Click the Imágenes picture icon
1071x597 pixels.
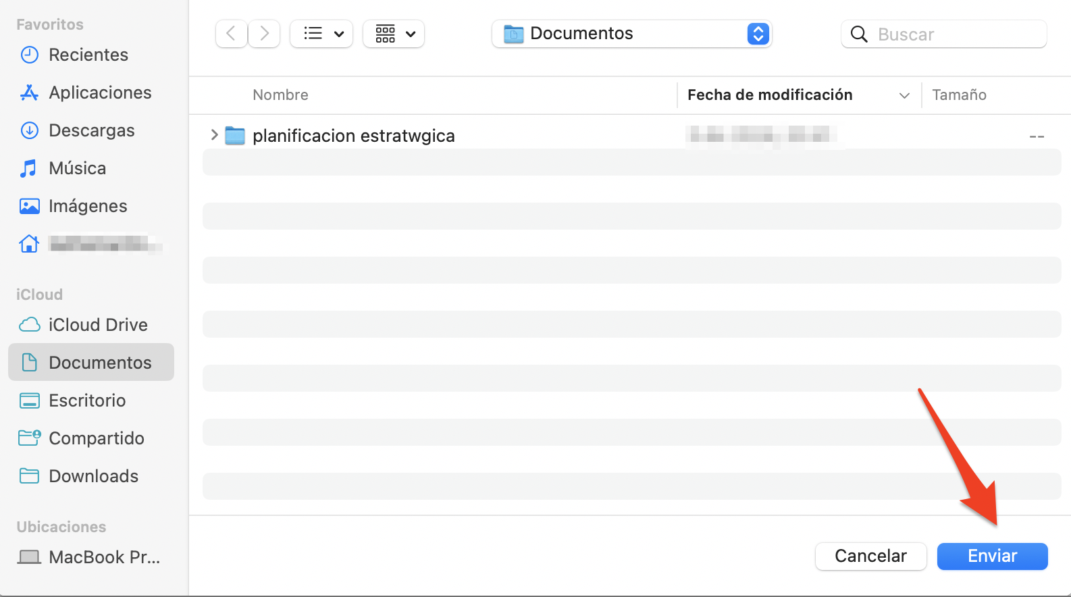30,206
